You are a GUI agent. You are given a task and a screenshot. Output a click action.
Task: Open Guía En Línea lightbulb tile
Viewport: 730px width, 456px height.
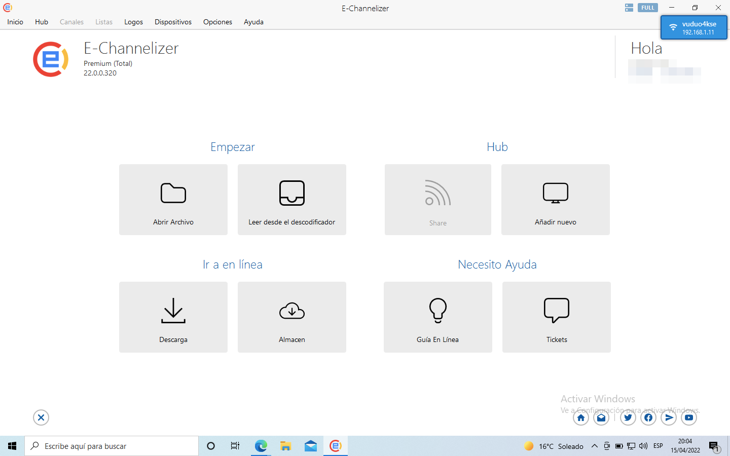[437, 317]
